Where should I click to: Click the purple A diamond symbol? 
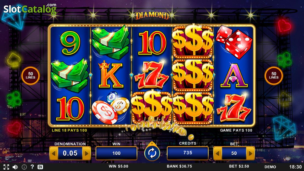point(234,76)
